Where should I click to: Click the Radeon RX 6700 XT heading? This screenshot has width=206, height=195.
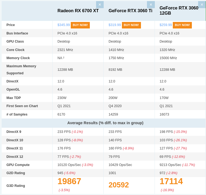[78, 11]
